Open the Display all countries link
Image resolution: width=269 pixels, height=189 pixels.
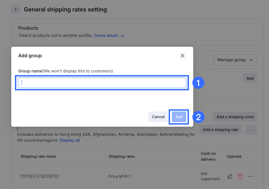click(x=70, y=140)
